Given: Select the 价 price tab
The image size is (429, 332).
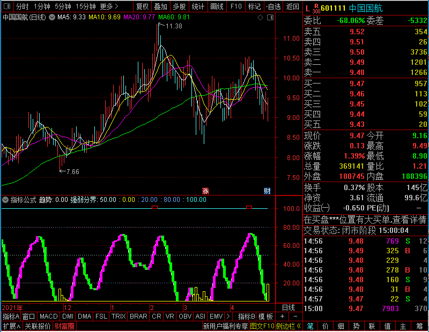Looking at the screenshot, I should (x=326, y=326).
